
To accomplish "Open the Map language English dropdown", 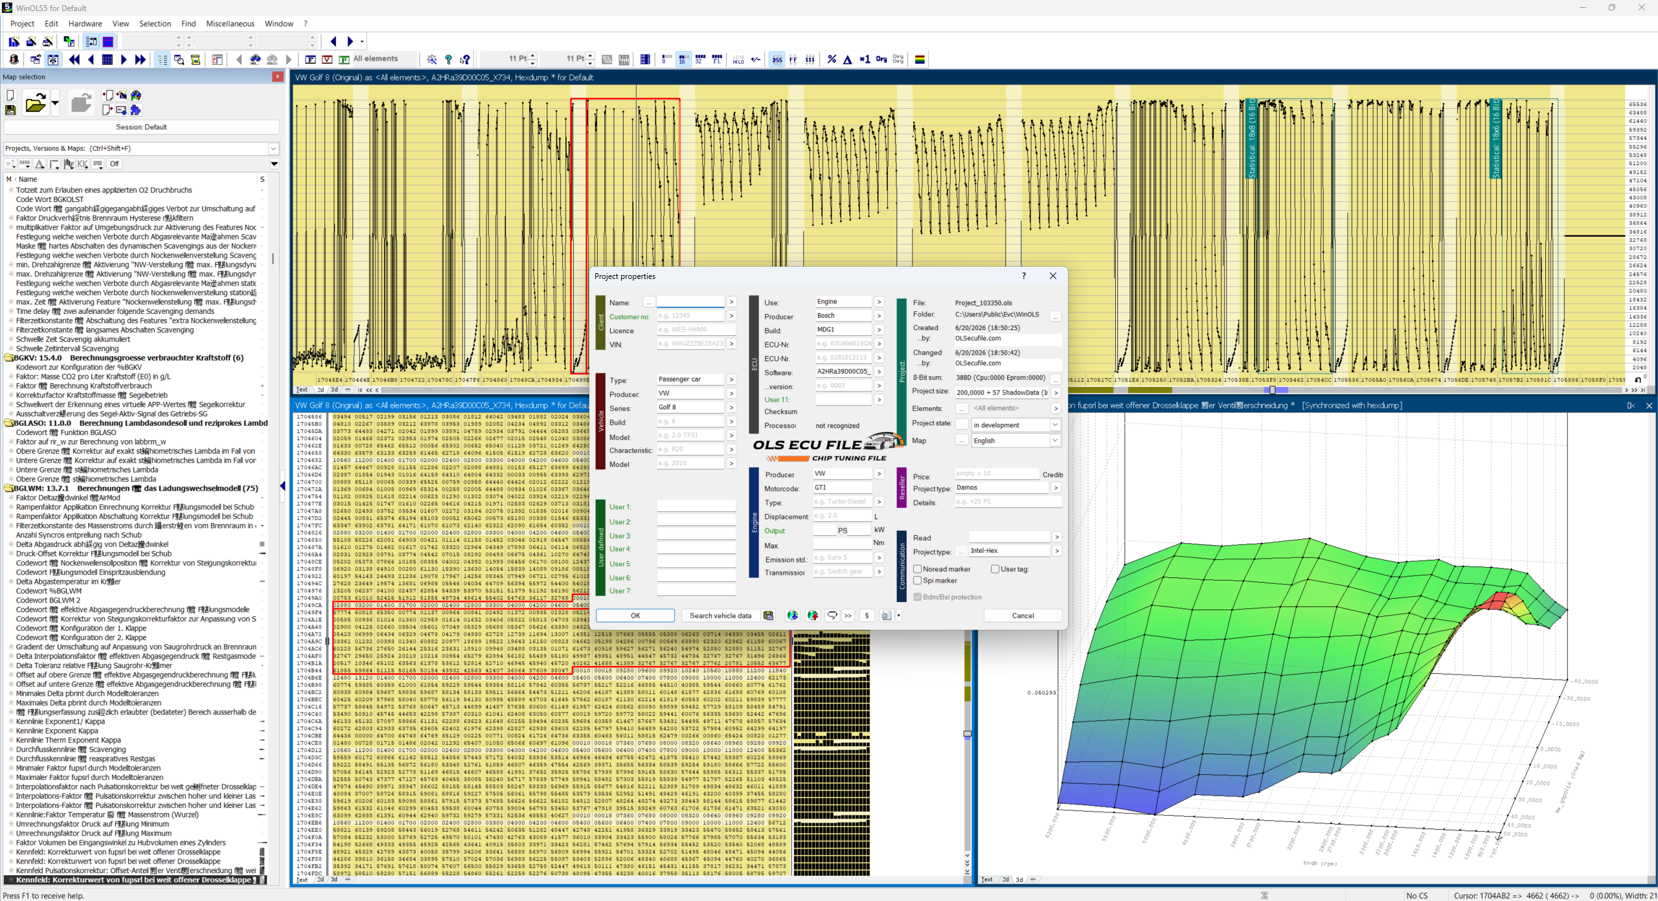I will (1055, 440).
